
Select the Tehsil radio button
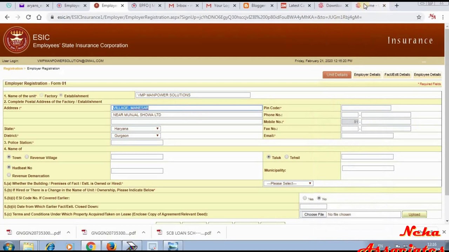coord(287,157)
